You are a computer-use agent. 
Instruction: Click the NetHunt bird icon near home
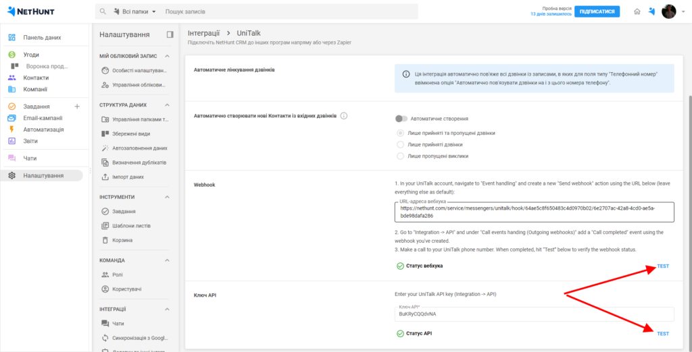pyautogui.click(x=651, y=11)
